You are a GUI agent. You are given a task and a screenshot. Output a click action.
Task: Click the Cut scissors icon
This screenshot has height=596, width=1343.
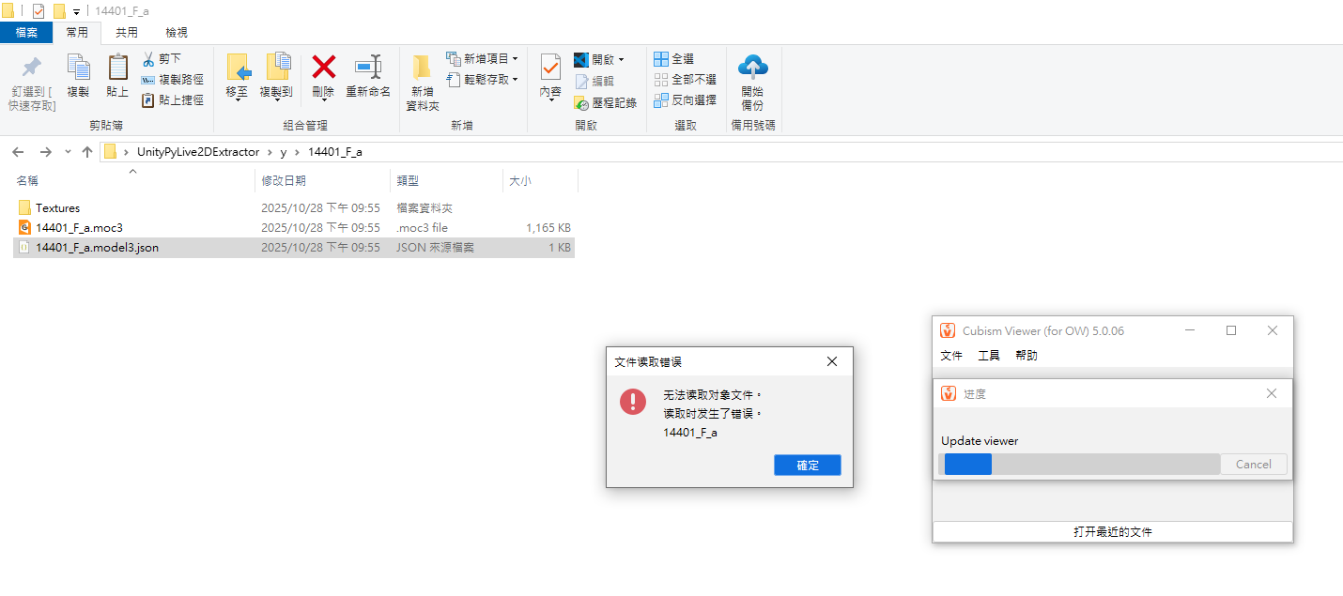148,59
